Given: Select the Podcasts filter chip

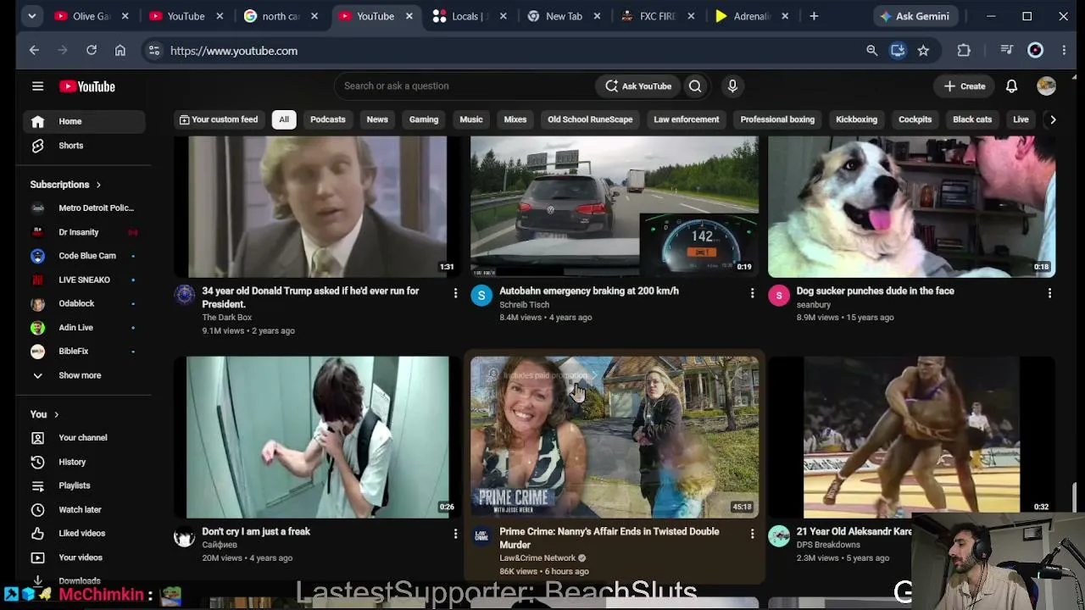Looking at the screenshot, I should [328, 119].
